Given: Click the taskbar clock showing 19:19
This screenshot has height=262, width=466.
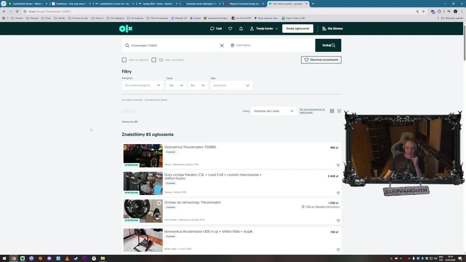Looking at the screenshot, I should point(451,258).
